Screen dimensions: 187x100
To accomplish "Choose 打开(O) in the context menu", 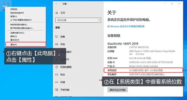I will point(14,9).
